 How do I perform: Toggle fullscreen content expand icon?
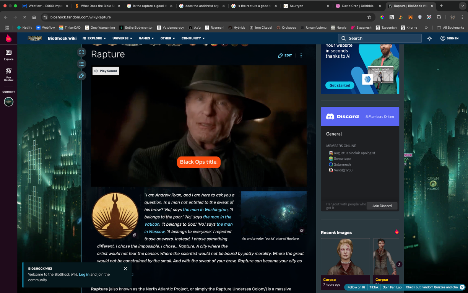point(81,52)
